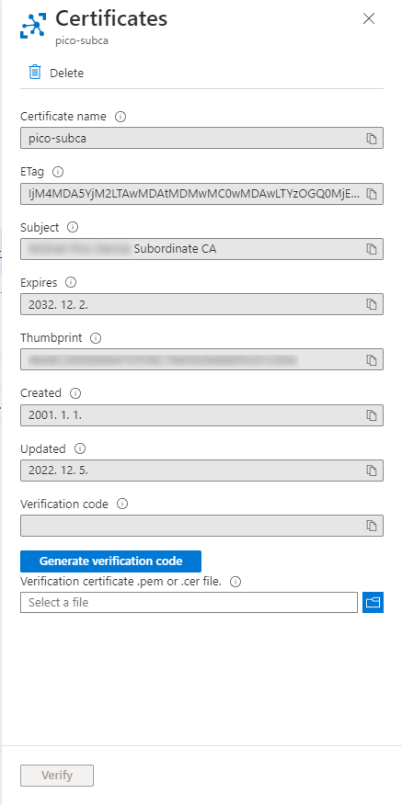Copy the Updated date value
This screenshot has height=805, width=402.
[371, 471]
